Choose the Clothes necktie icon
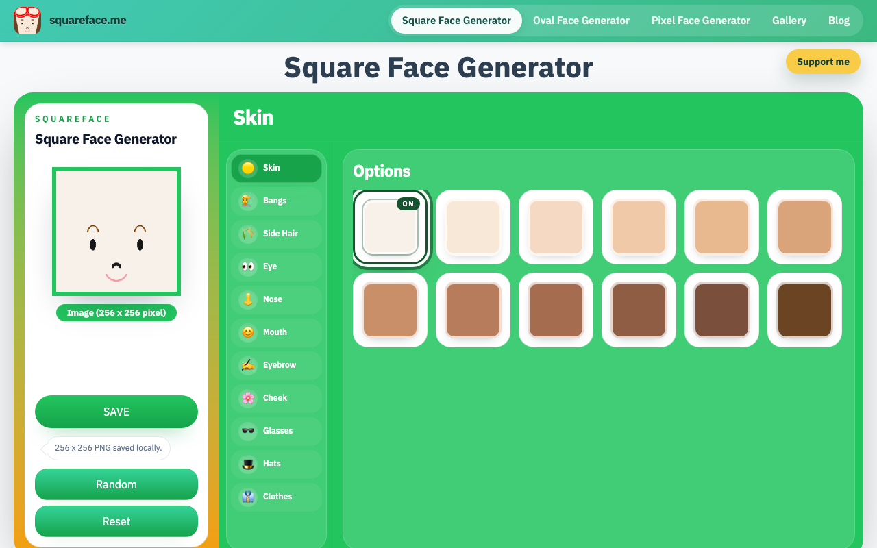The image size is (877, 548). pyautogui.click(x=248, y=497)
